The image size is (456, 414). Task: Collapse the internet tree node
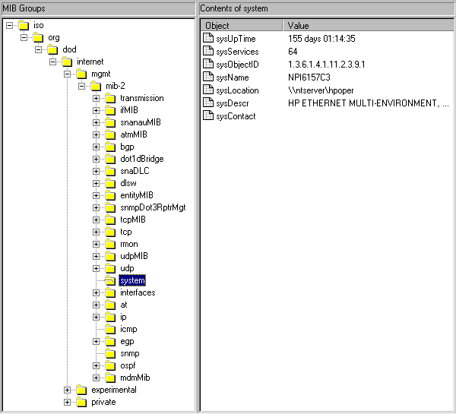[52, 62]
